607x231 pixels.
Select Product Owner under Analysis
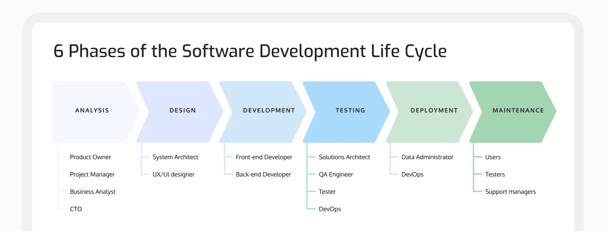pyautogui.click(x=90, y=157)
